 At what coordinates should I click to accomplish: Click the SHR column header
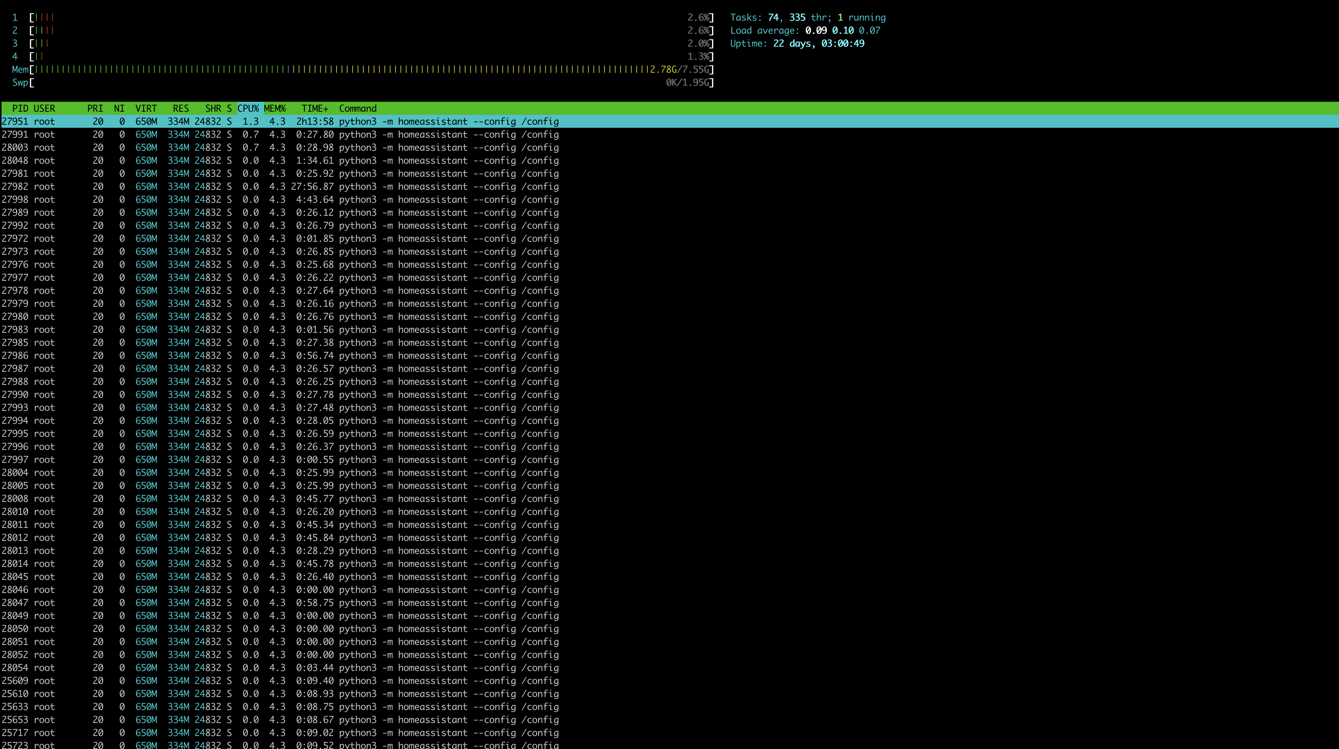[213, 109]
